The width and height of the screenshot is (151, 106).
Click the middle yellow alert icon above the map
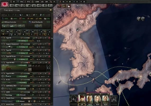[x=64, y=6]
